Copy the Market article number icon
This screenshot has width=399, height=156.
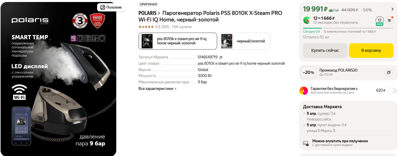[x=221, y=57]
